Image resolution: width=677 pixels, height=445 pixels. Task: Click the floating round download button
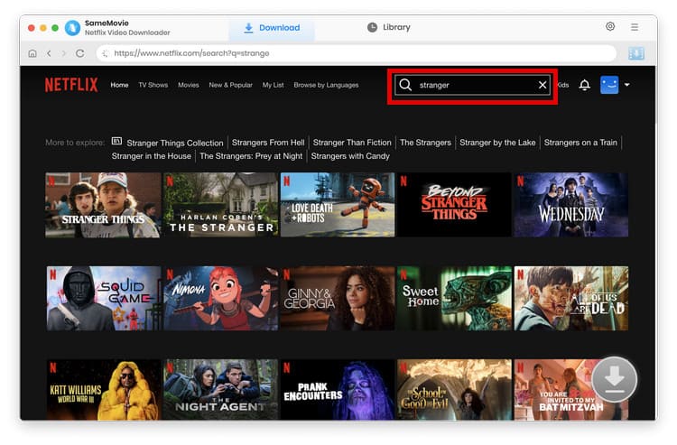point(614,379)
